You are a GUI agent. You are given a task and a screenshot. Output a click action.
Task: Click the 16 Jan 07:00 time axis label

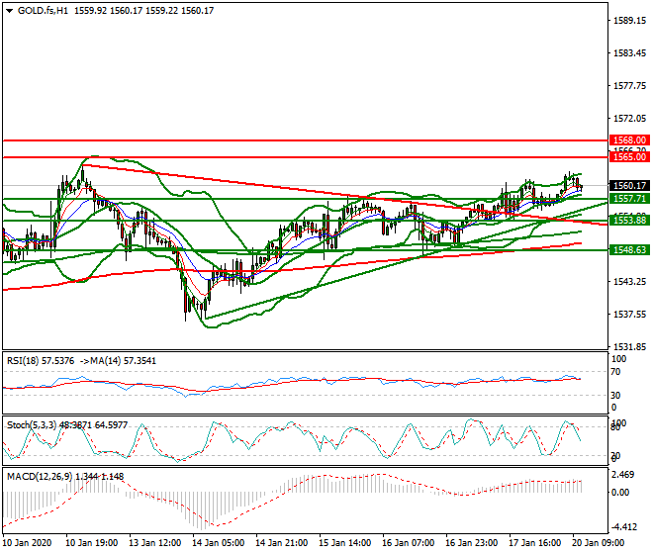tap(408, 543)
